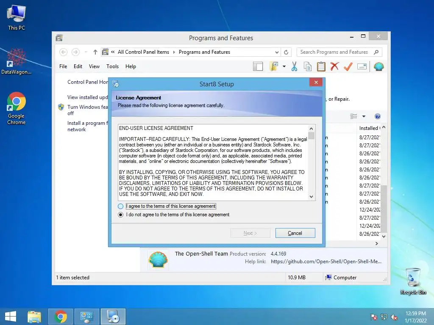Open DataWagon desktop shortcut
The width and height of the screenshot is (434, 325).
(17, 61)
